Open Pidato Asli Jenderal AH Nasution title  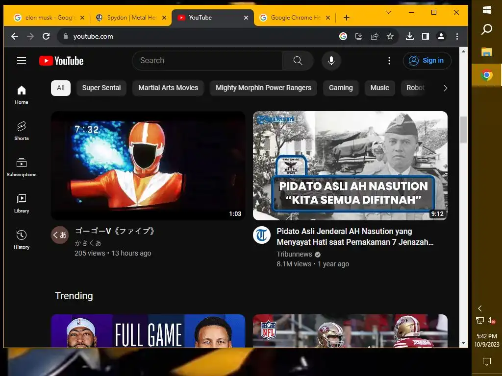pos(355,236)
